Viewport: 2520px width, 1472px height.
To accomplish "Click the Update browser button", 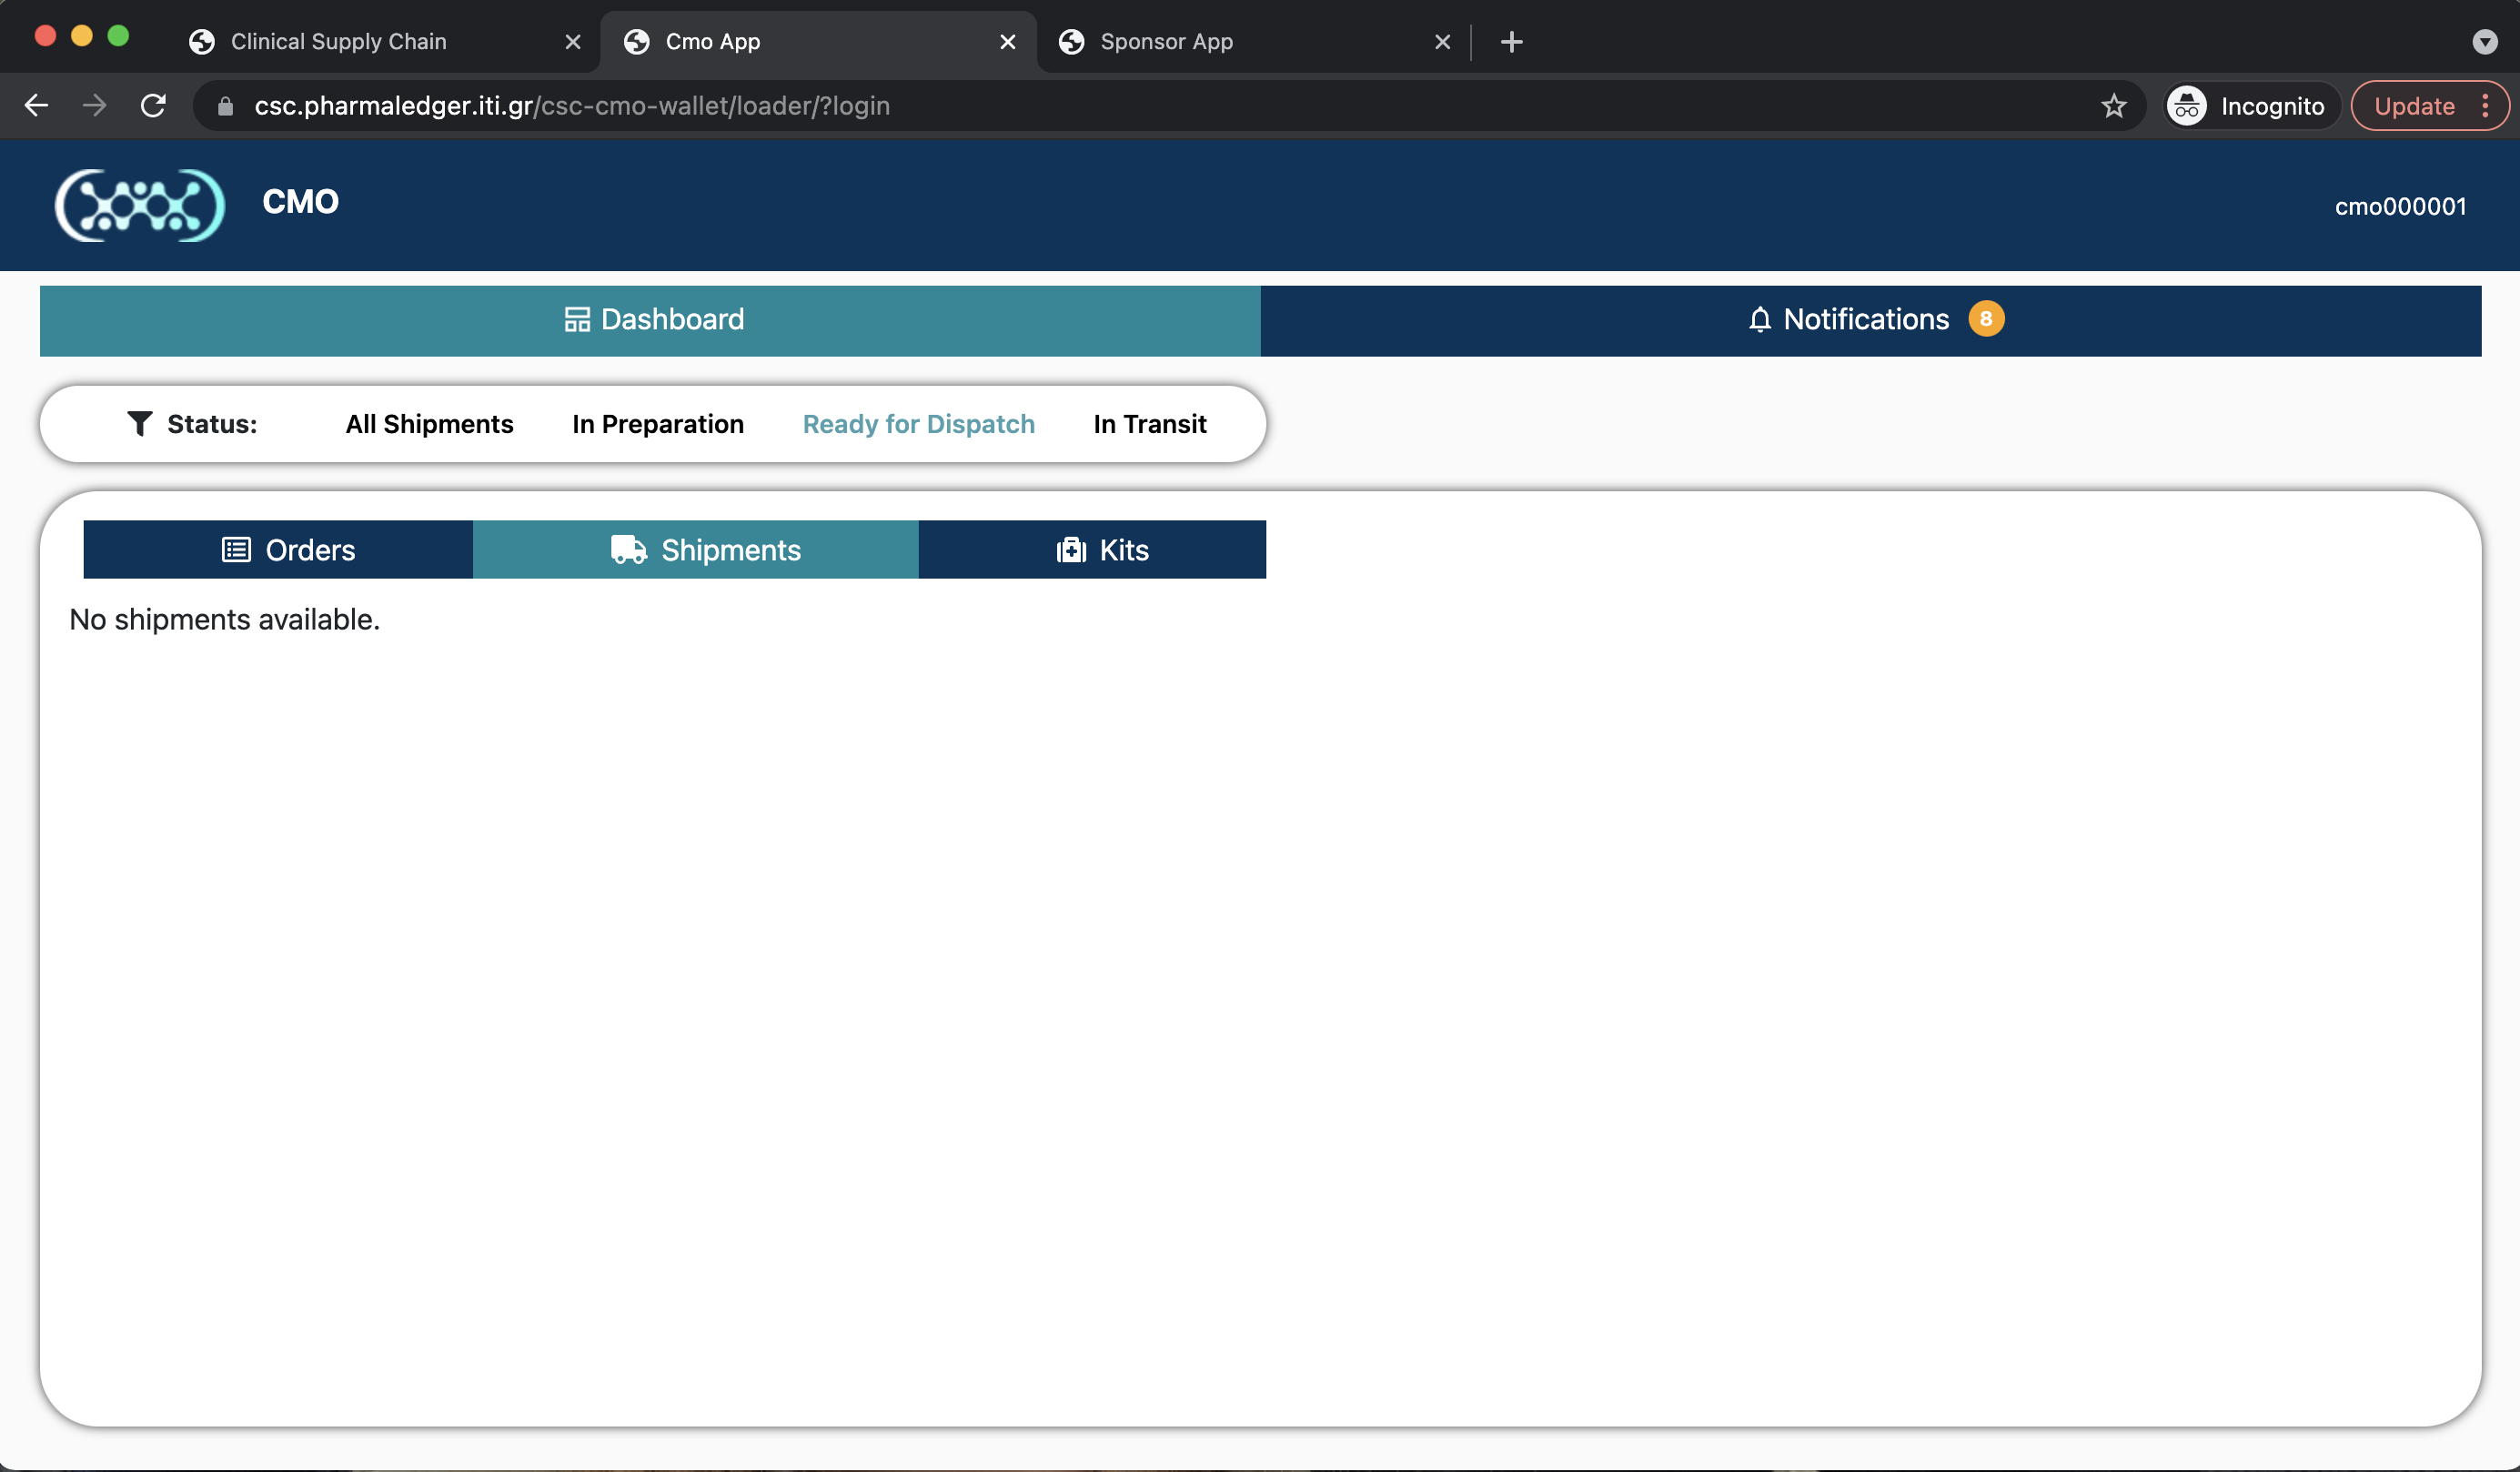I will click(x=2415, y=105).
